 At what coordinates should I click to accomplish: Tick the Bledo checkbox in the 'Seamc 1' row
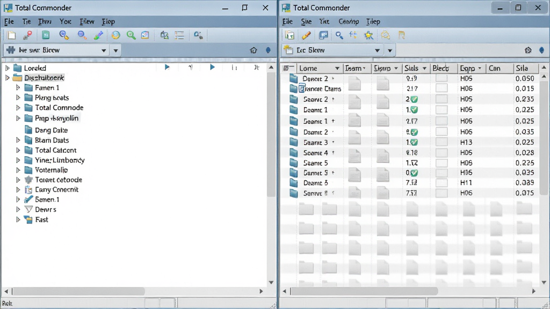442,121
